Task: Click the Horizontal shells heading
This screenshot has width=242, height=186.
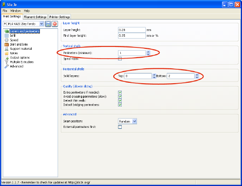Action: click(73, 69)
